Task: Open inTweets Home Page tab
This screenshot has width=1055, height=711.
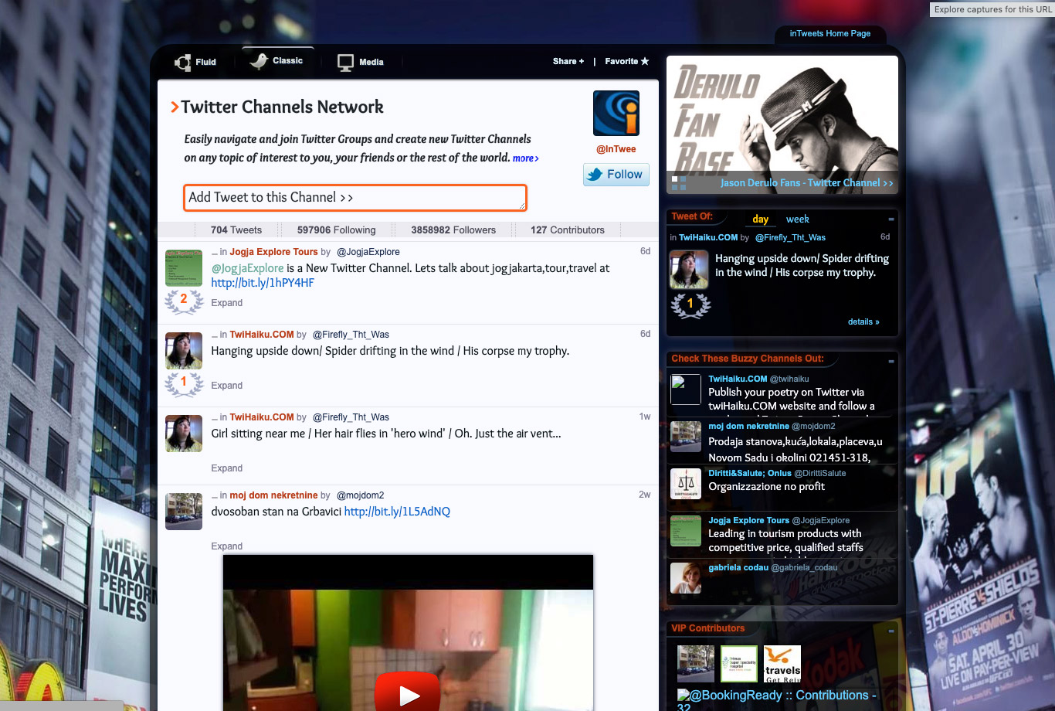Action: click(x=830, y=34)
